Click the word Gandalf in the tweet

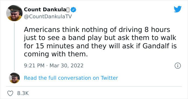click(x=156, y=46)
